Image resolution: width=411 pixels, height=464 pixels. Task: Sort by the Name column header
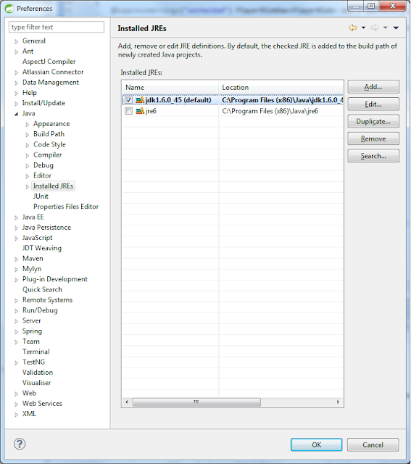(170, 87)
